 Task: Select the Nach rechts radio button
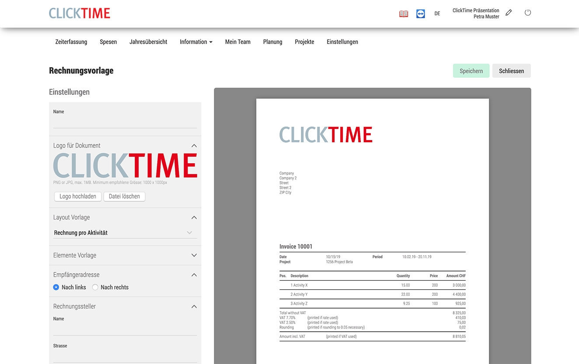click(x=95, y=287)
